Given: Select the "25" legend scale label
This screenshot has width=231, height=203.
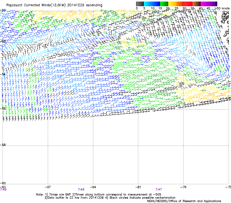Looking at the screenshot, I should (176, 8).
